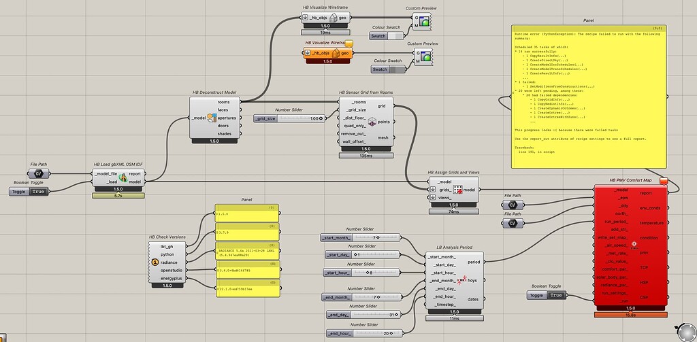This screenshot has height=342, width=697.
Task: Click the down arrow on top _hb_objs input
Action: 306,18
